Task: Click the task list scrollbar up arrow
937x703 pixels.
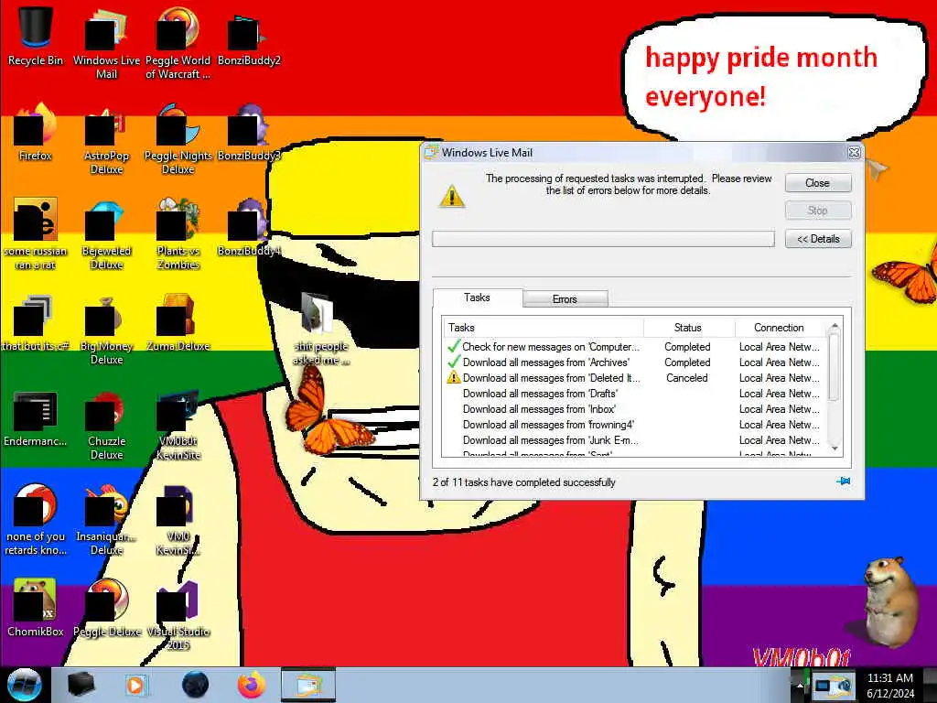Action: (835, 326)
